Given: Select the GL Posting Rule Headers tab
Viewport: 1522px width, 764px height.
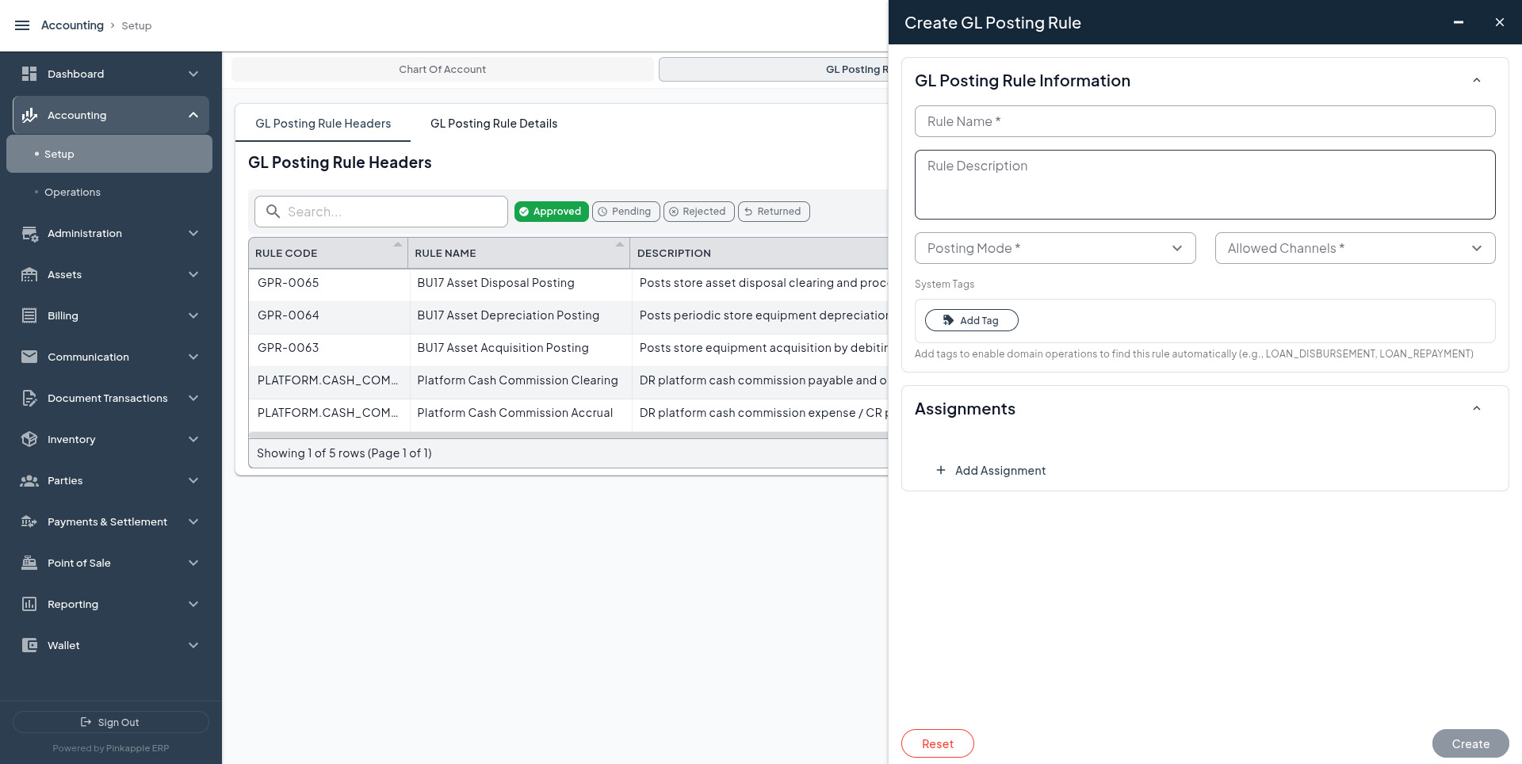Looking at the screenshot, I should [323, 124].
